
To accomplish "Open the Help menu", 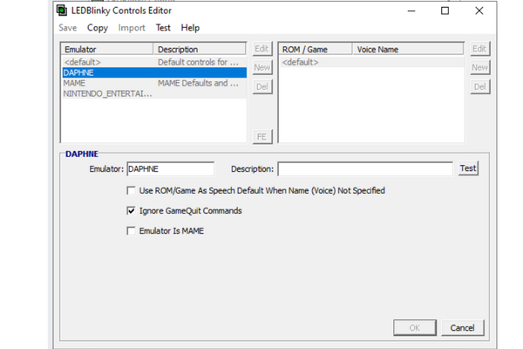I will 190,28.
